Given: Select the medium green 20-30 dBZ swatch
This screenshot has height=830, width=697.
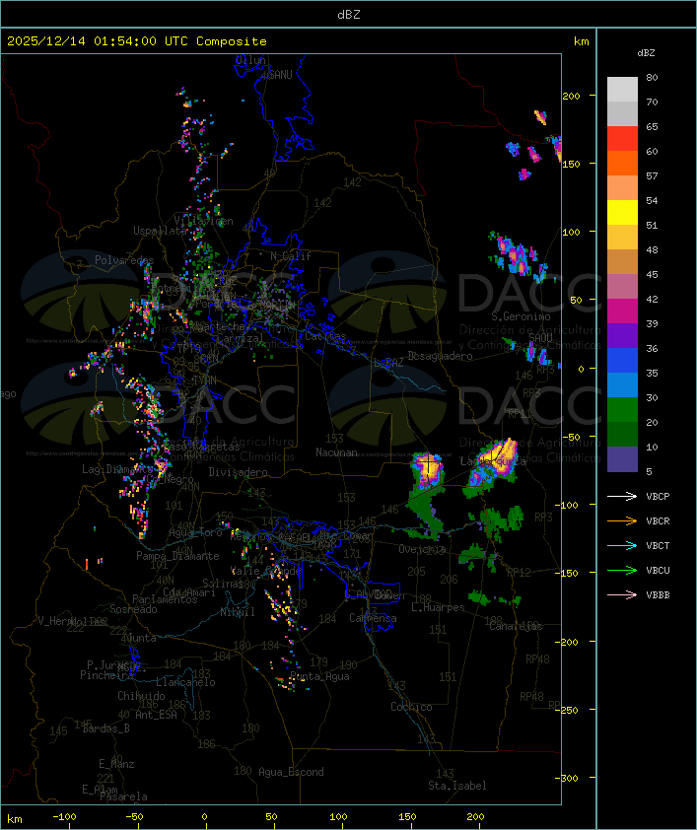Looking at the screenshot, I should (x=622, y=409).
